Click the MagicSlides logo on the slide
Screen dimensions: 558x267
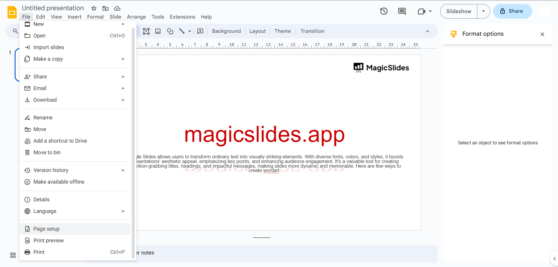[x=381, y=68]
